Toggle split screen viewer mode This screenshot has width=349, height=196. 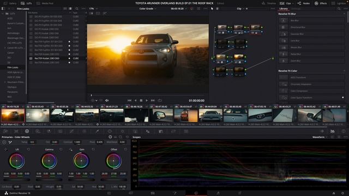(x=98, y=14)
